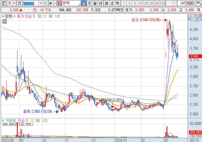Focus the stock code field 320000
Screen dimensions: 202x142
31,3
